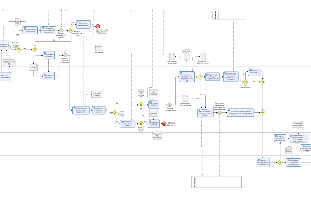Click the red 'Коммерческое предложение отклонено' end event

(x=98, y=26)
